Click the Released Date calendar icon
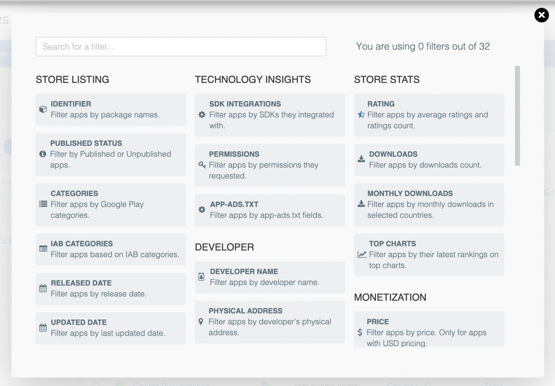This screenshot has height=386, width=555. [x=43, y=289]
